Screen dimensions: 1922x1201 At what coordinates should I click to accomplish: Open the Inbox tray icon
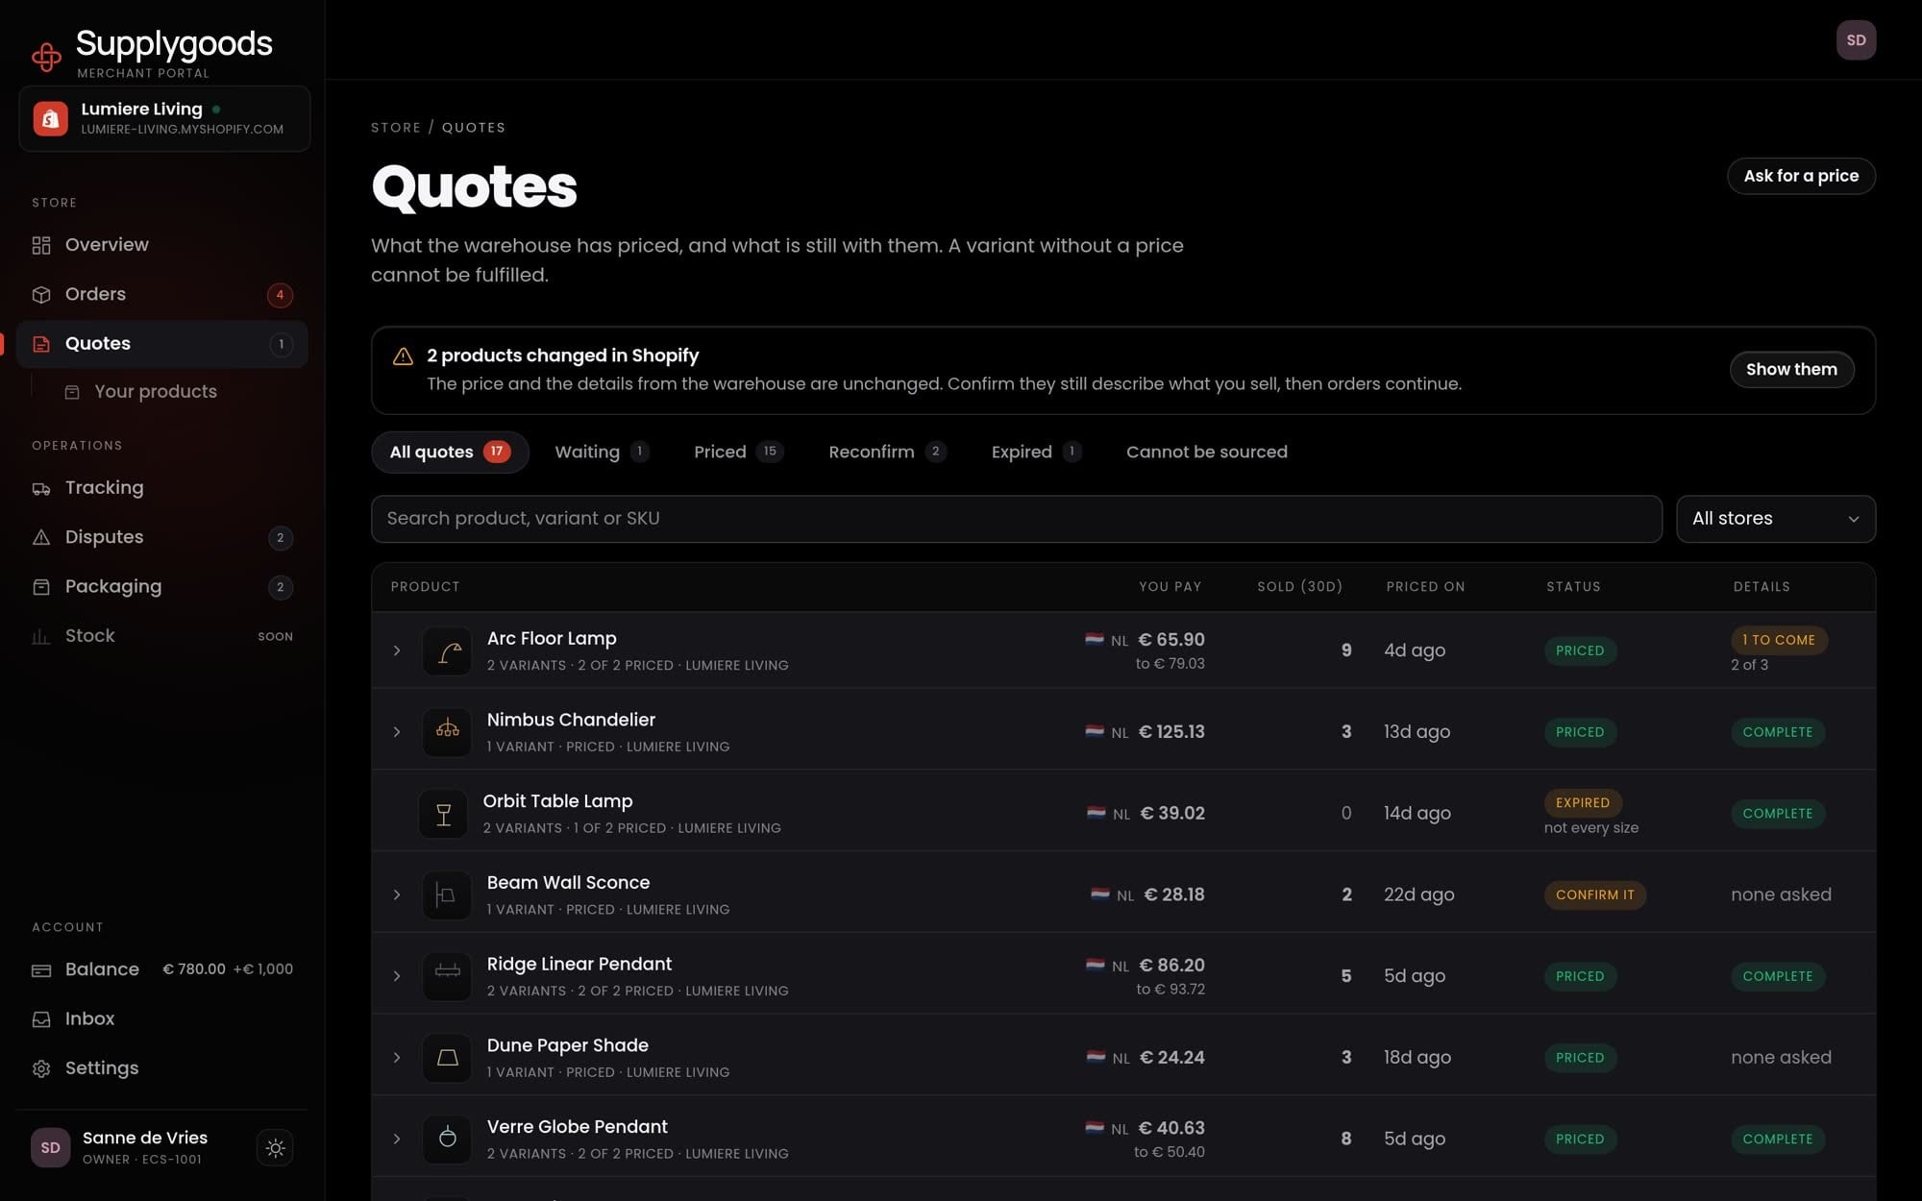[41, 1019]
